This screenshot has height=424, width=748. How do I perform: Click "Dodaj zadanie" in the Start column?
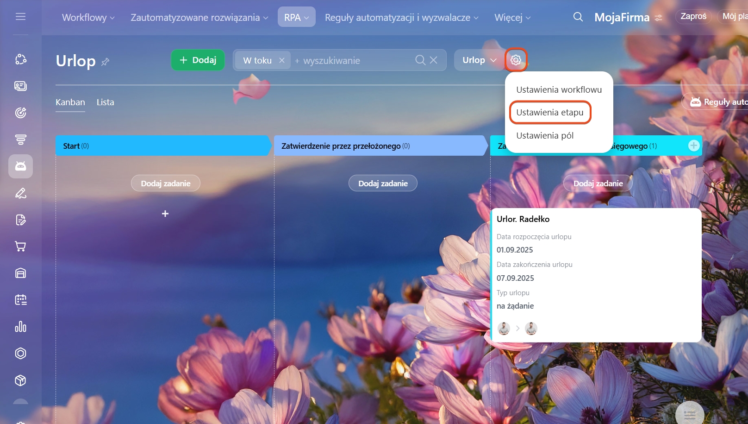tap(165, 184)
